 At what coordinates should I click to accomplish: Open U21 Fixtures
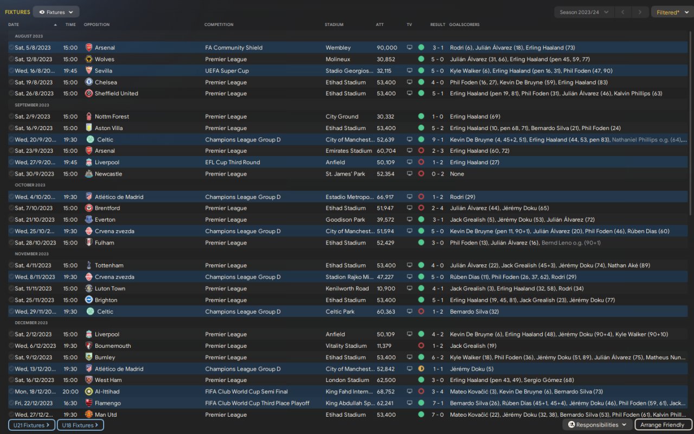[31, 425]
